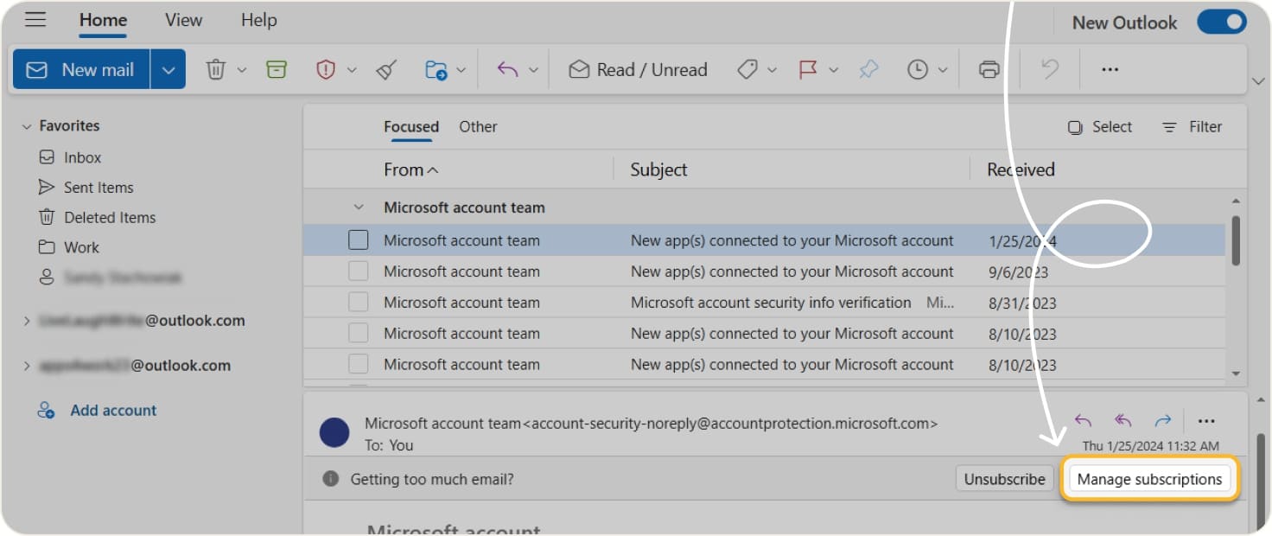Screen dimensions: 1272x536
Task: Expand the Flag options dropdown
Action: (x=832, y=69)
